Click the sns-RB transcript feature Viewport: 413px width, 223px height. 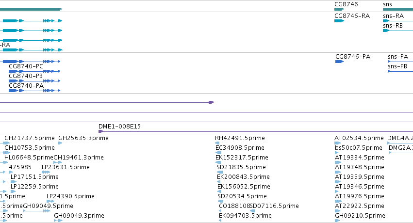click(398, 31)
